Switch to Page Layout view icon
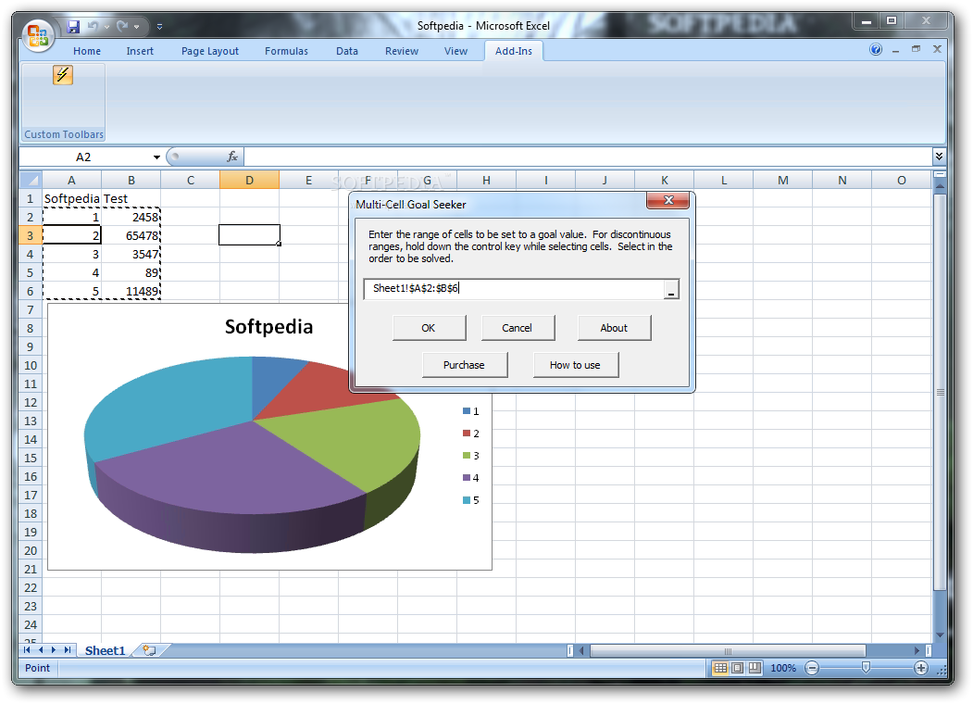Image resolution: width=973 pixels, height=704 pixels. click(737, 668)
